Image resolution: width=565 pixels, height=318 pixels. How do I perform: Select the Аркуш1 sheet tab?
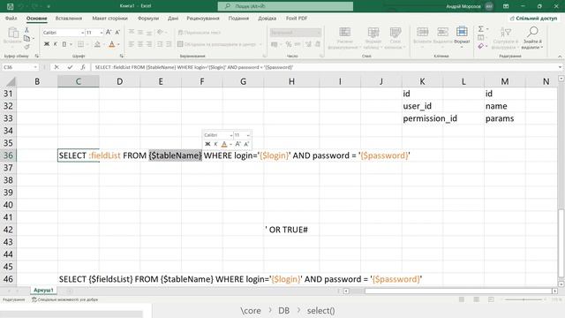pos(43,291)
